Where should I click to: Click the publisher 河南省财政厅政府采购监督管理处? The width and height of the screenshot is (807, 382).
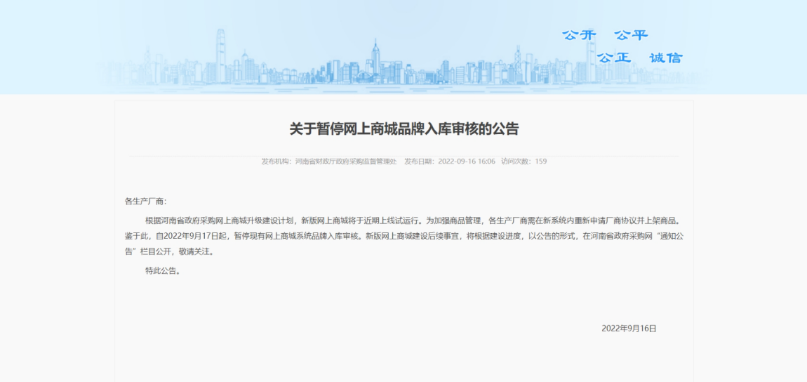tap(346, 162)
